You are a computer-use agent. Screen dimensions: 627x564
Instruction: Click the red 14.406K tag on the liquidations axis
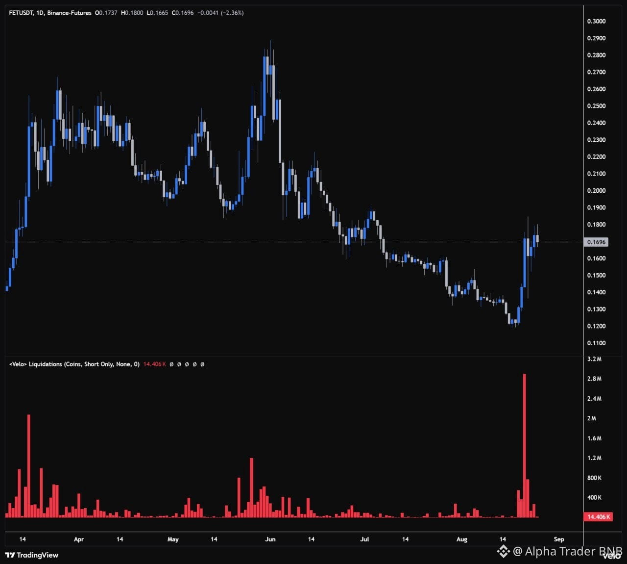[x=598, y=517]
